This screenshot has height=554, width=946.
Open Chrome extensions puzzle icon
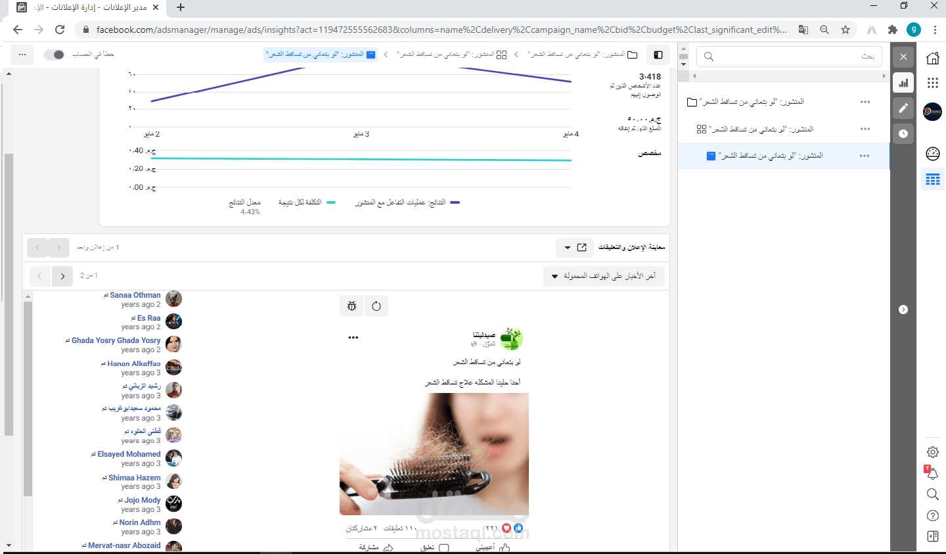892,30
